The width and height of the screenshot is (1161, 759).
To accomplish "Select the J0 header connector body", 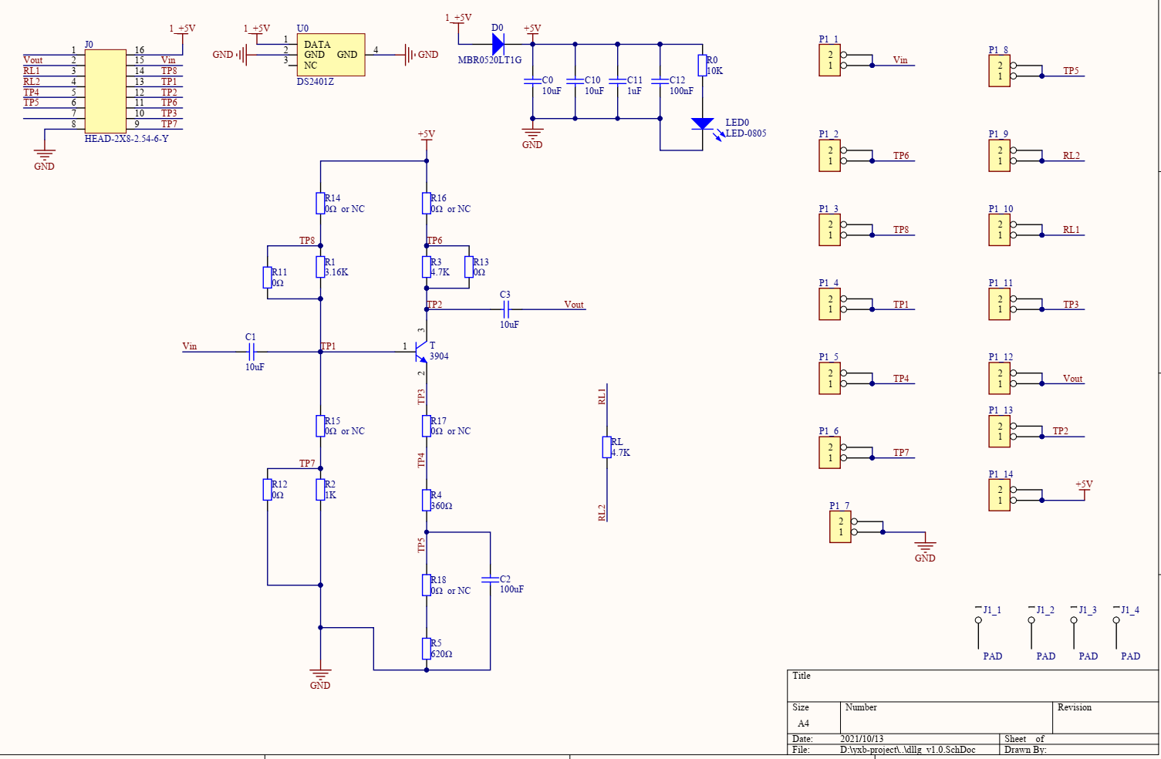I will [105, 92].
